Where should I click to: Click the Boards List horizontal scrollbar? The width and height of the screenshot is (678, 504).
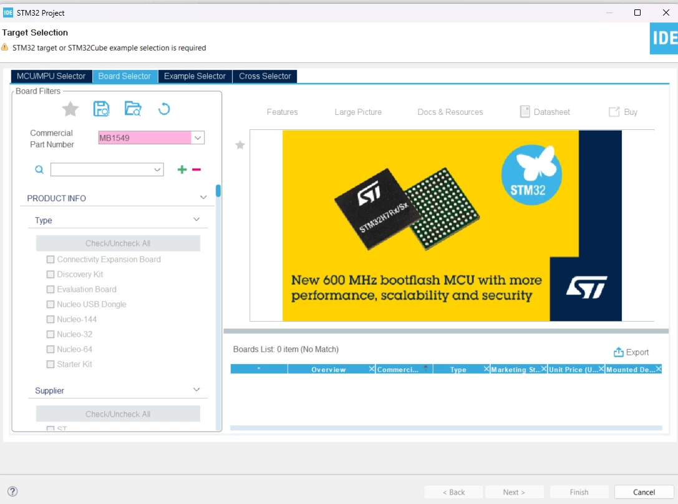pyautogui.click(x=446, y=428)
